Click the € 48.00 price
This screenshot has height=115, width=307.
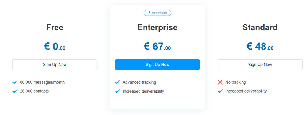click(x=260, y=47)
